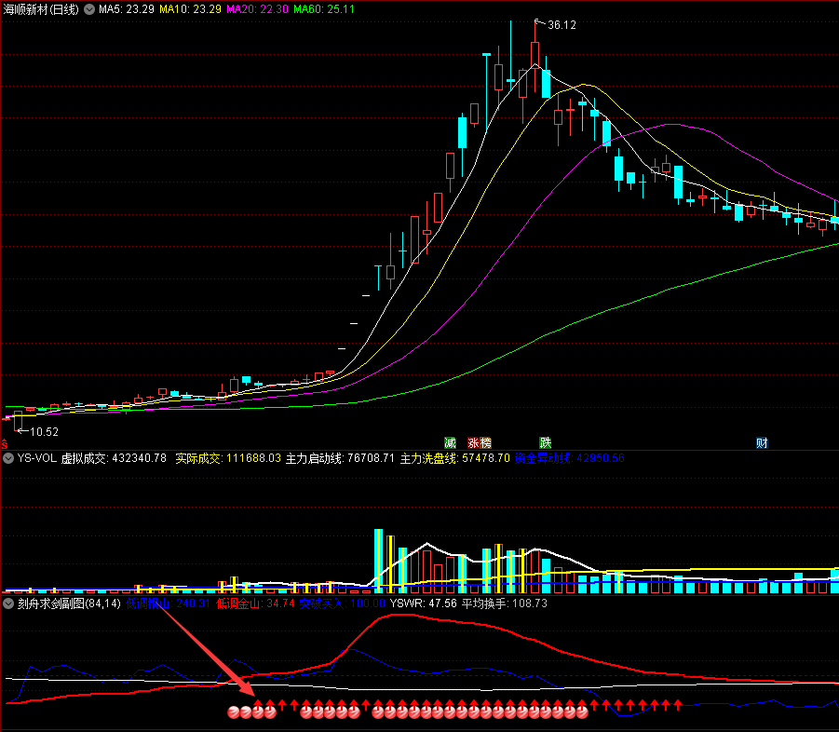839x732 pixels.
Task: Click the green 跌 event marker
Action: [546, 442]
